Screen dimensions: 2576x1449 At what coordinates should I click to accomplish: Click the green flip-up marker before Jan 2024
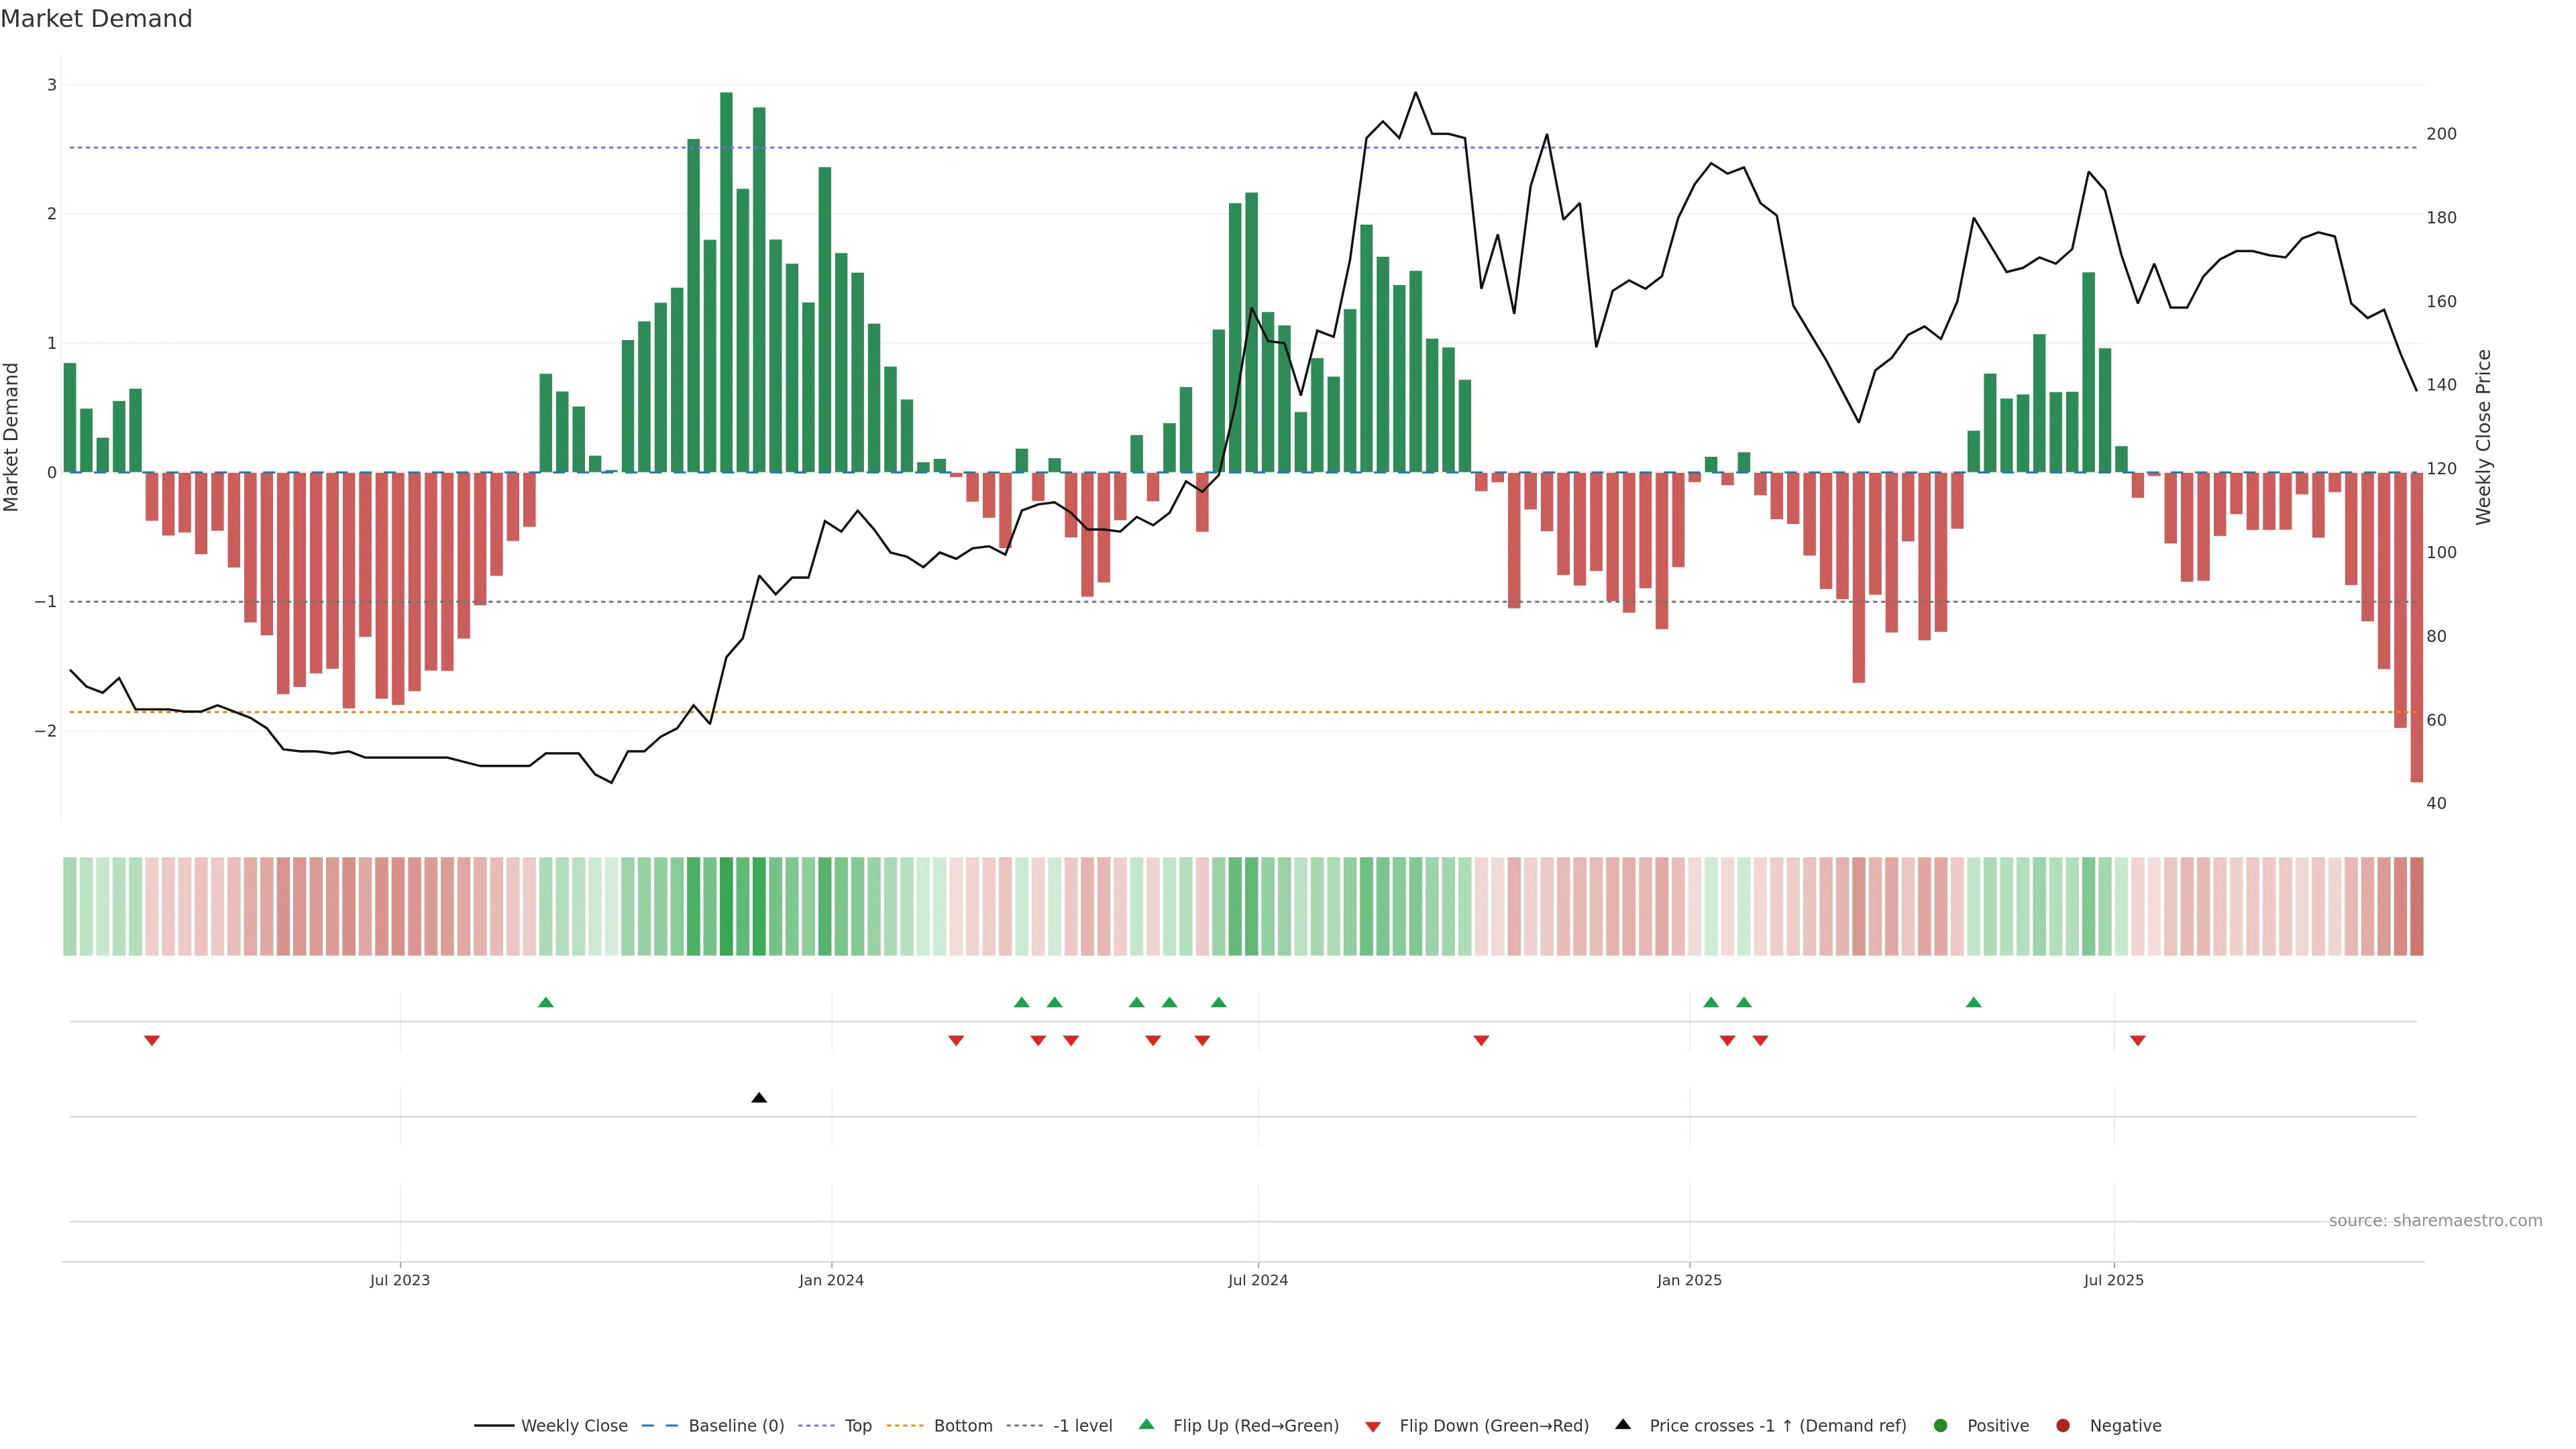coord(546,1002)
